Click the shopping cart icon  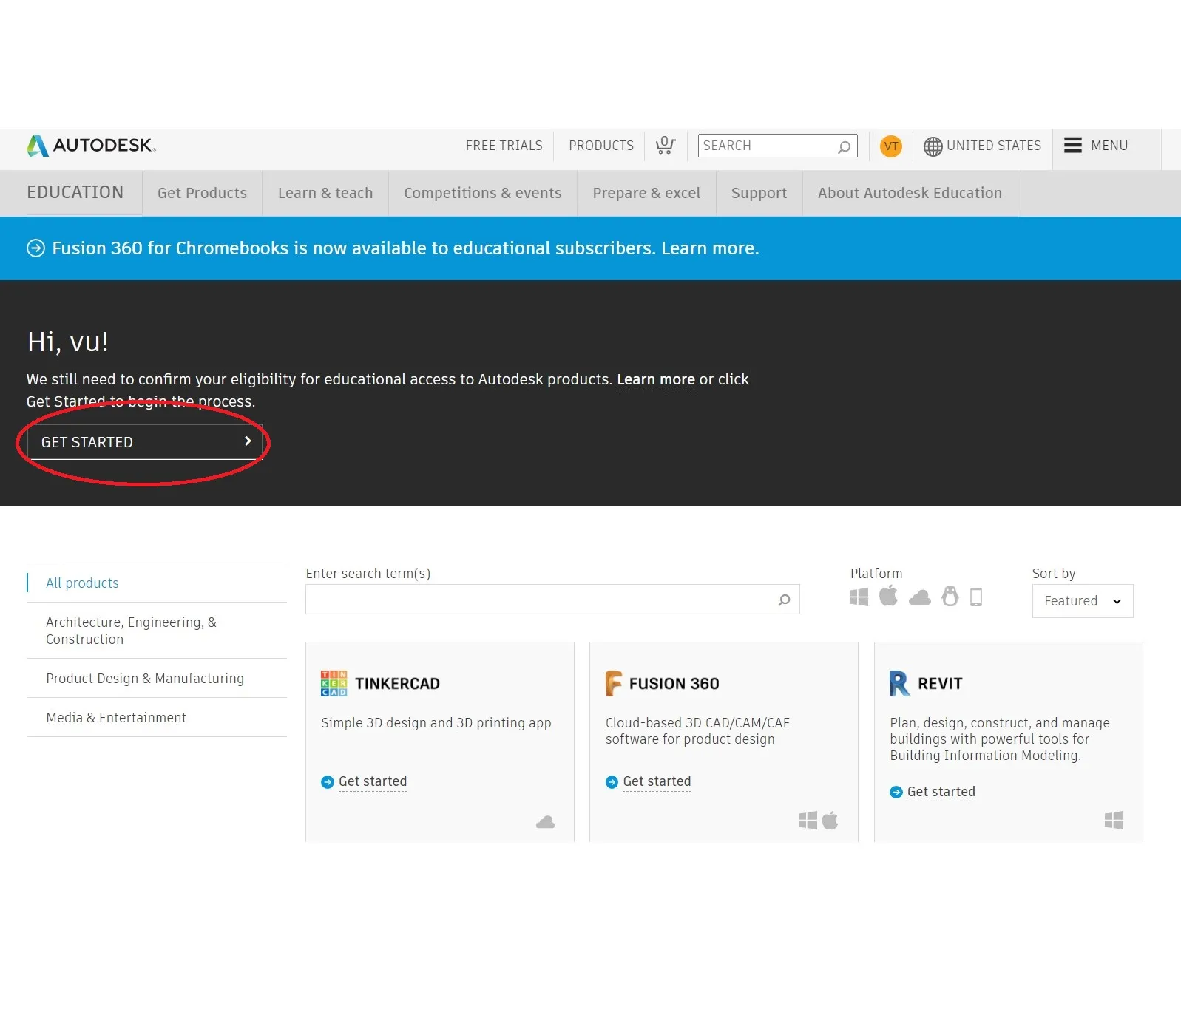665,146
